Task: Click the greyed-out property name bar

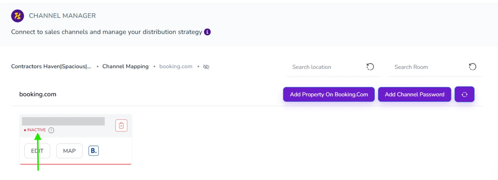Action: point(63,121)
